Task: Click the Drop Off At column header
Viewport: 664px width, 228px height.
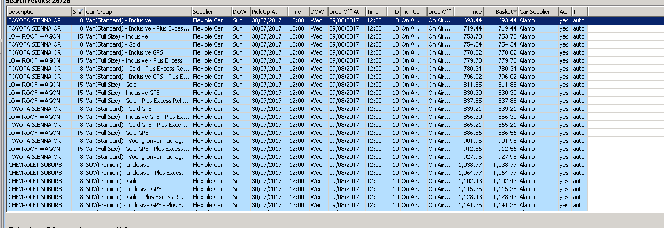Action: (347, 12)
